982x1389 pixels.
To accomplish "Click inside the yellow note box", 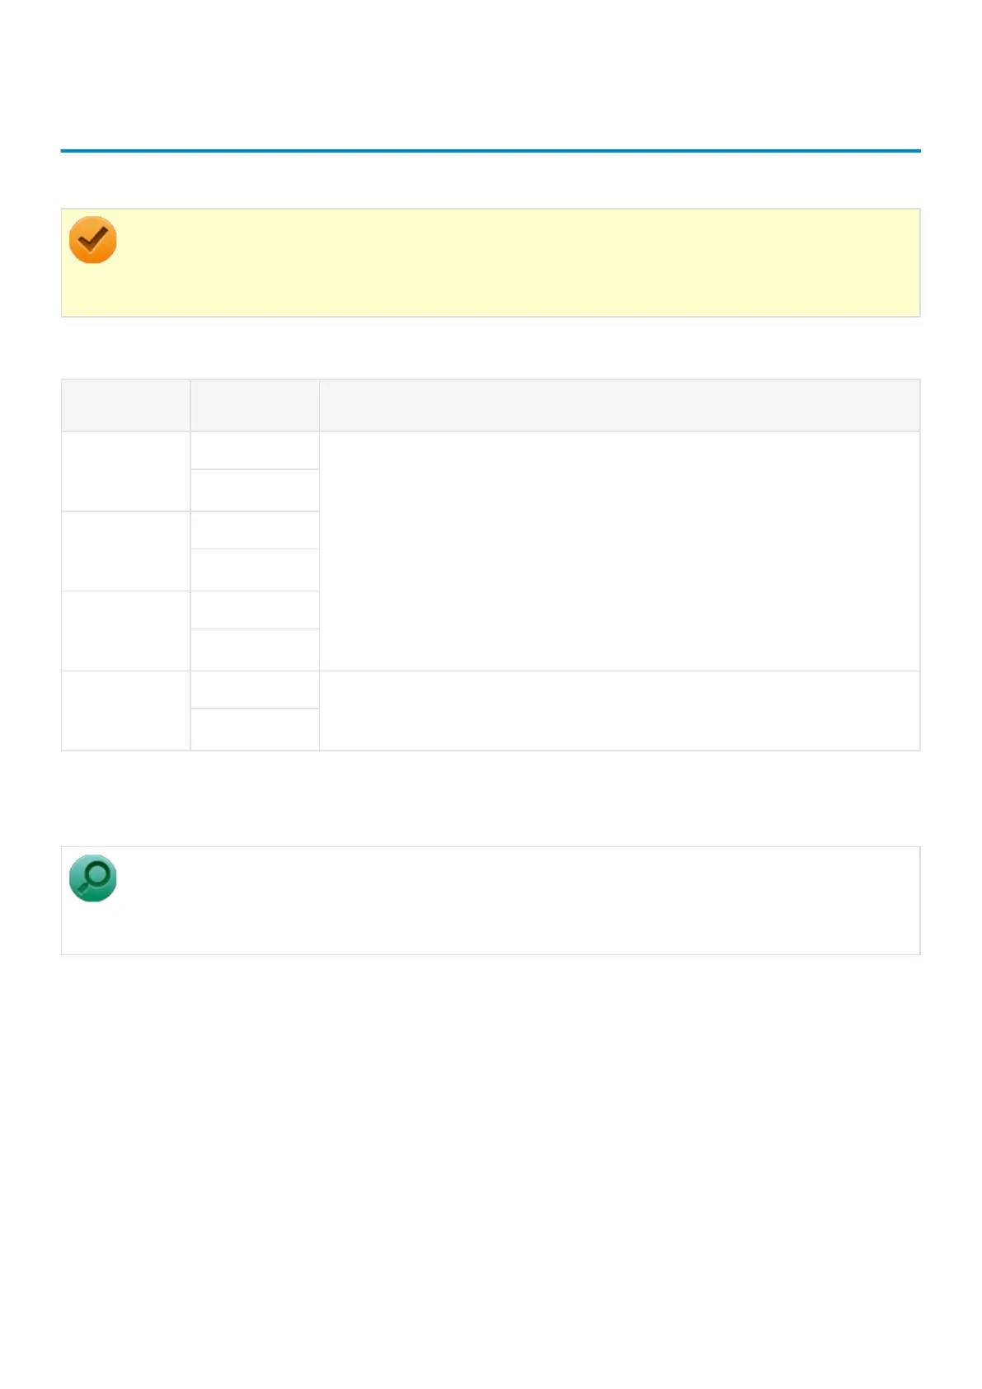I will point(511,262).
